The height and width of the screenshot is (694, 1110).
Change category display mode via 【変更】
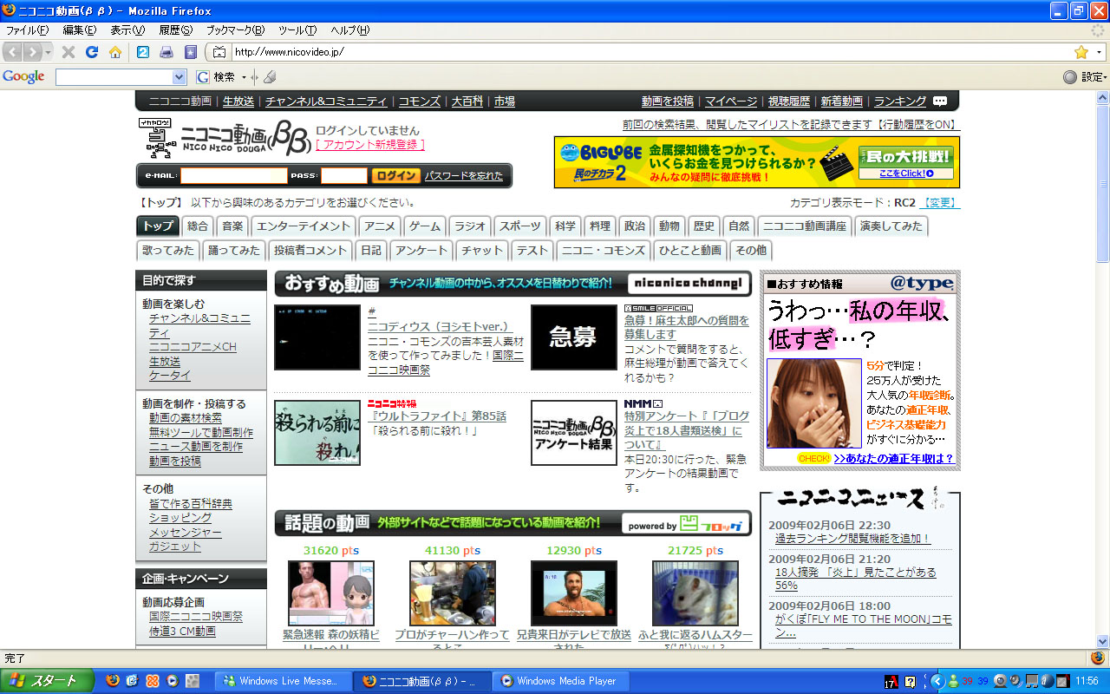click(940, 203)
